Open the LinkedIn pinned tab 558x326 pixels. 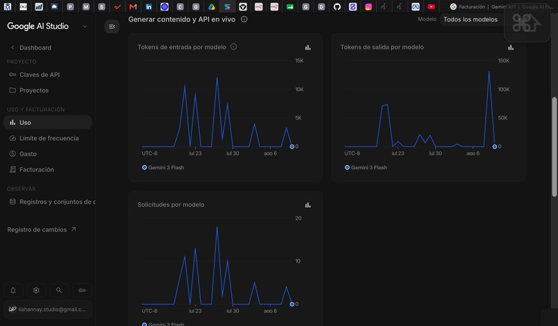(x=149, y=7)
